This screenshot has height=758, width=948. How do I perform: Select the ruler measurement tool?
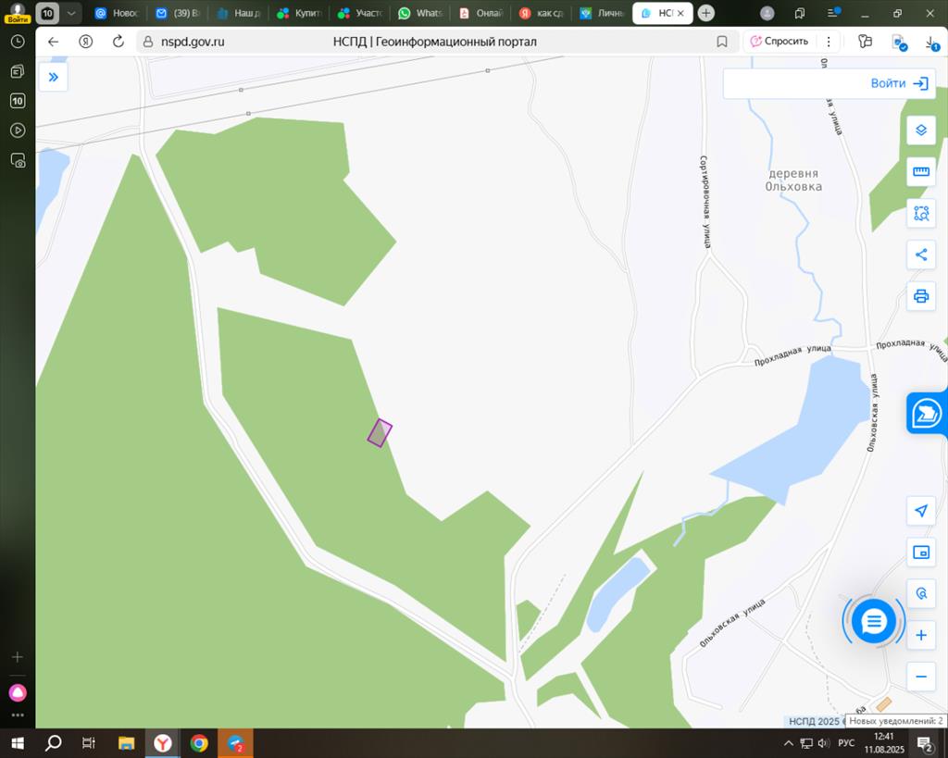tap(920, 171)
